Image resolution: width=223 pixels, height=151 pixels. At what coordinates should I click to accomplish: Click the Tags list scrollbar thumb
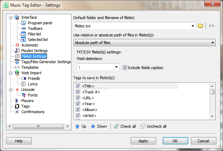pos(212,92)
